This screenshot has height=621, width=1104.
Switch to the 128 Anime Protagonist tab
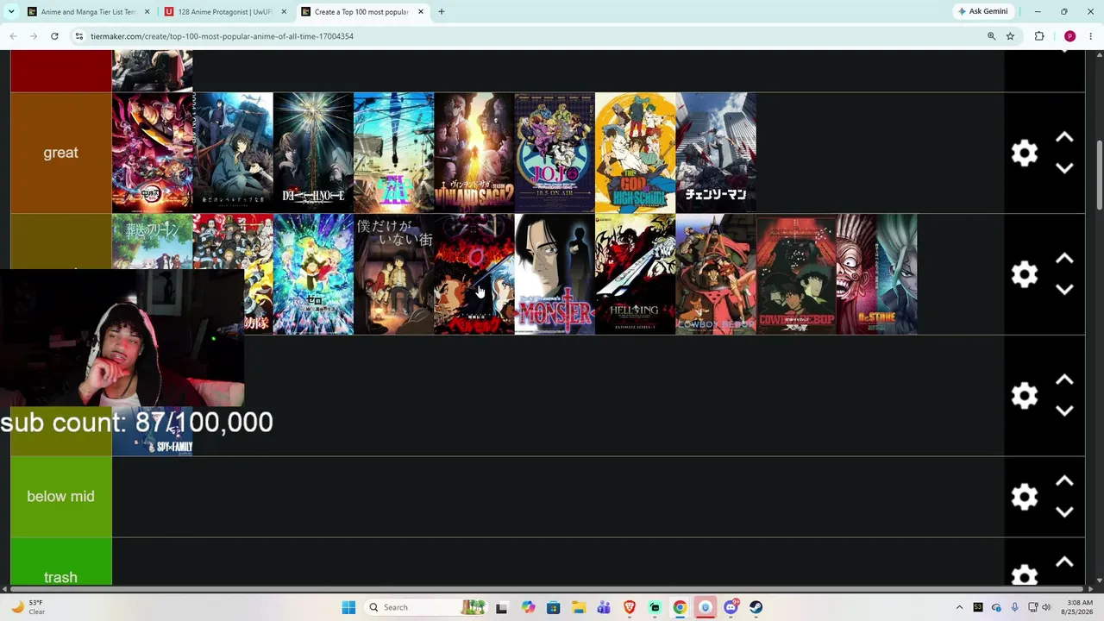pos(228,12)
